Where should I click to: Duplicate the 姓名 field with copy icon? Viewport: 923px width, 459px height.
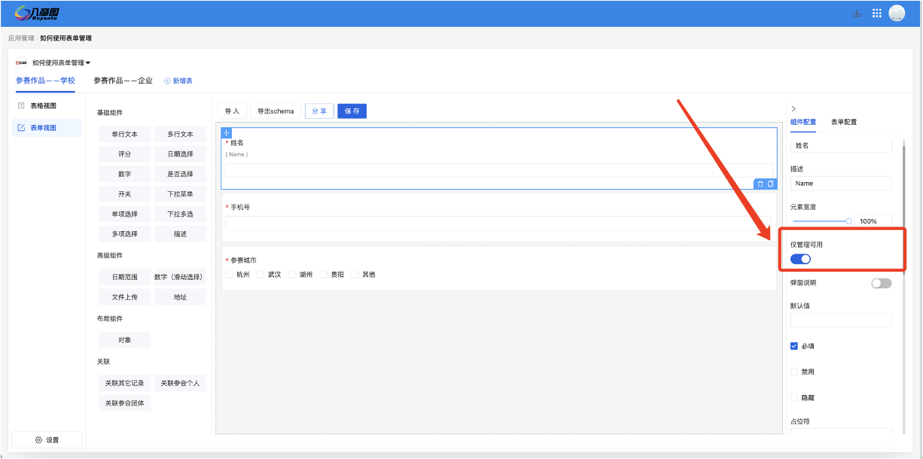coord(770,184)
